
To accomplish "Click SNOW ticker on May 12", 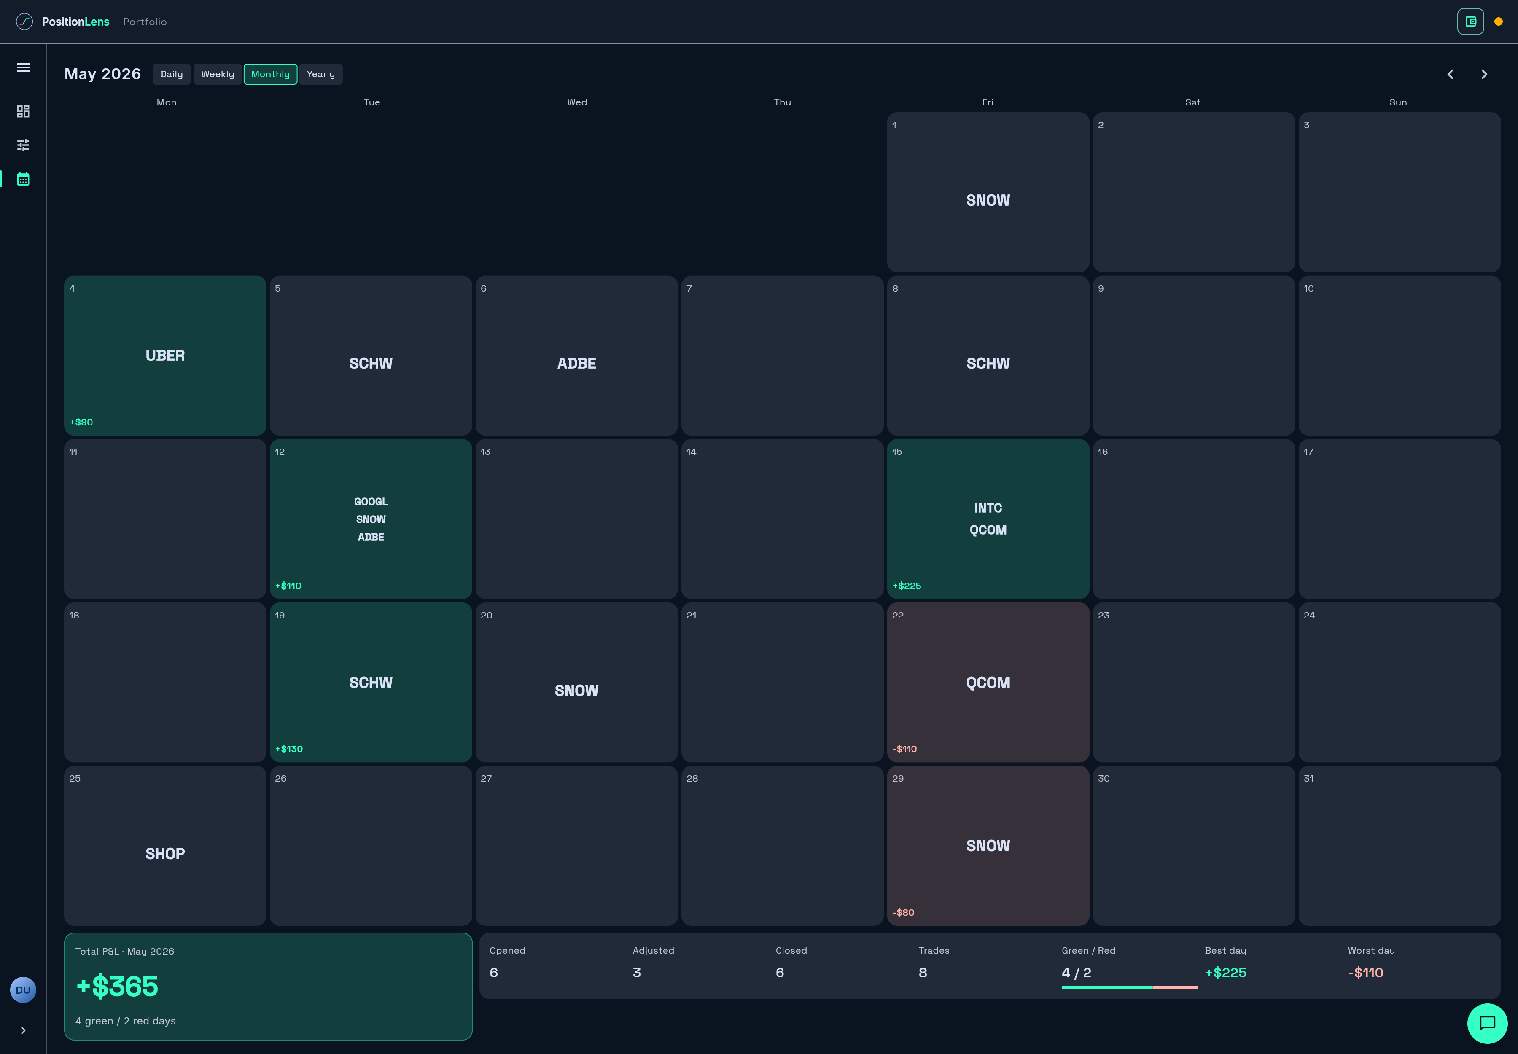I will pyautogui.click(x=371, y=520).
